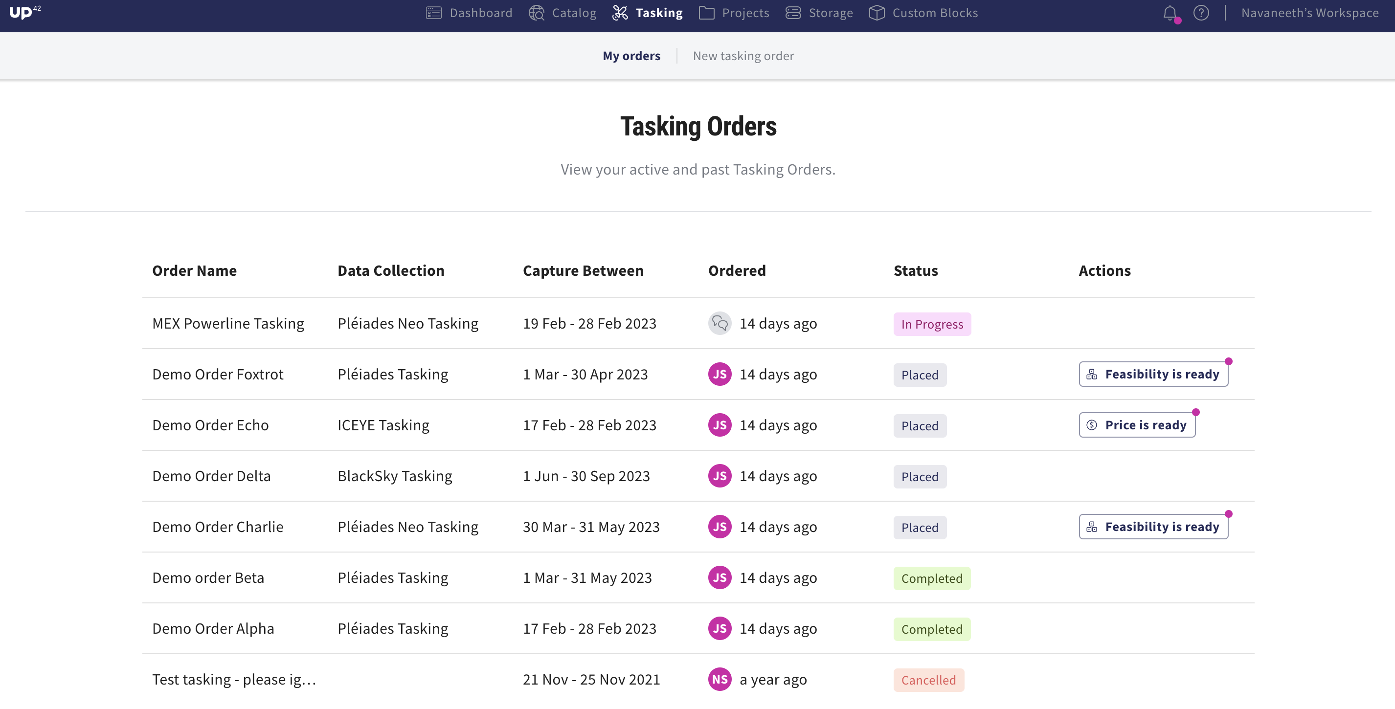Click the chat avatar on MEX Powerline row
The height and width of the screenshot is (709, 1395).
point(720,324)
